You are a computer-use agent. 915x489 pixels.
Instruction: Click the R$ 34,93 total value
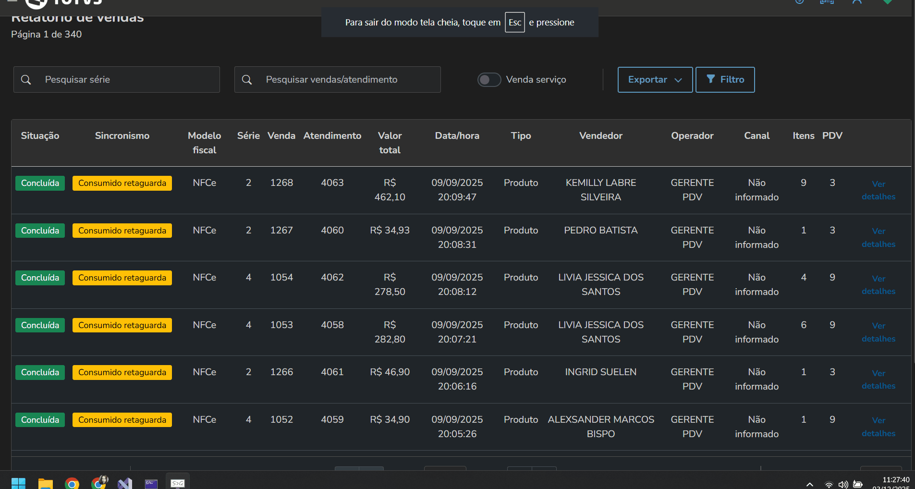coord(390,231)
